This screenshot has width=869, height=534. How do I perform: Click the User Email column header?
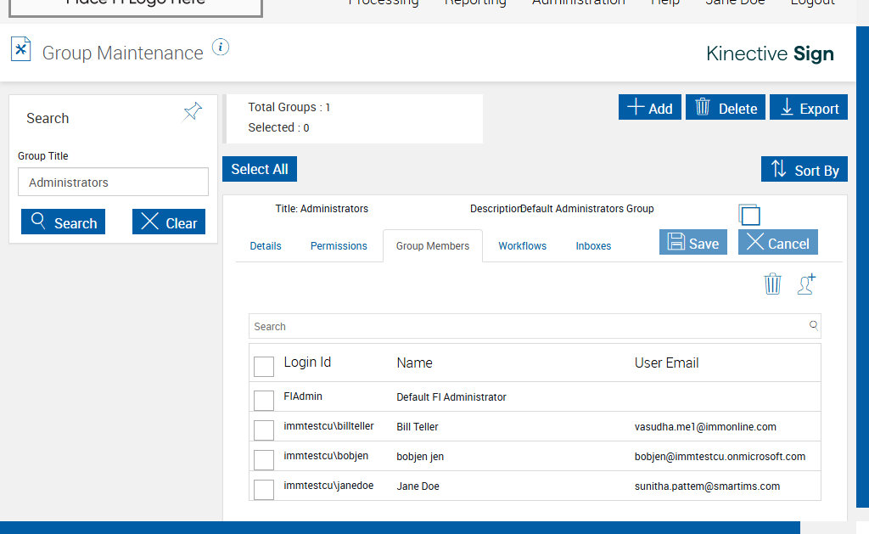click(667, 363)
